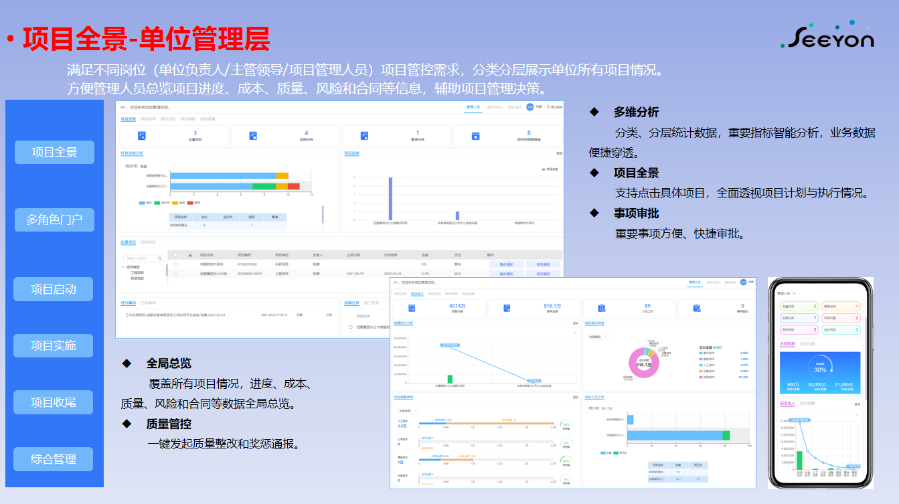899x504 pixels.
Task: Tick the checkbox for the KY20210002 project row
Action: click(175, 264)
